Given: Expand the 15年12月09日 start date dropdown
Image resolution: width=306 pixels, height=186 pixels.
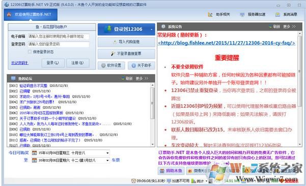Looking at the screenshot, I should tap(107, 153).
